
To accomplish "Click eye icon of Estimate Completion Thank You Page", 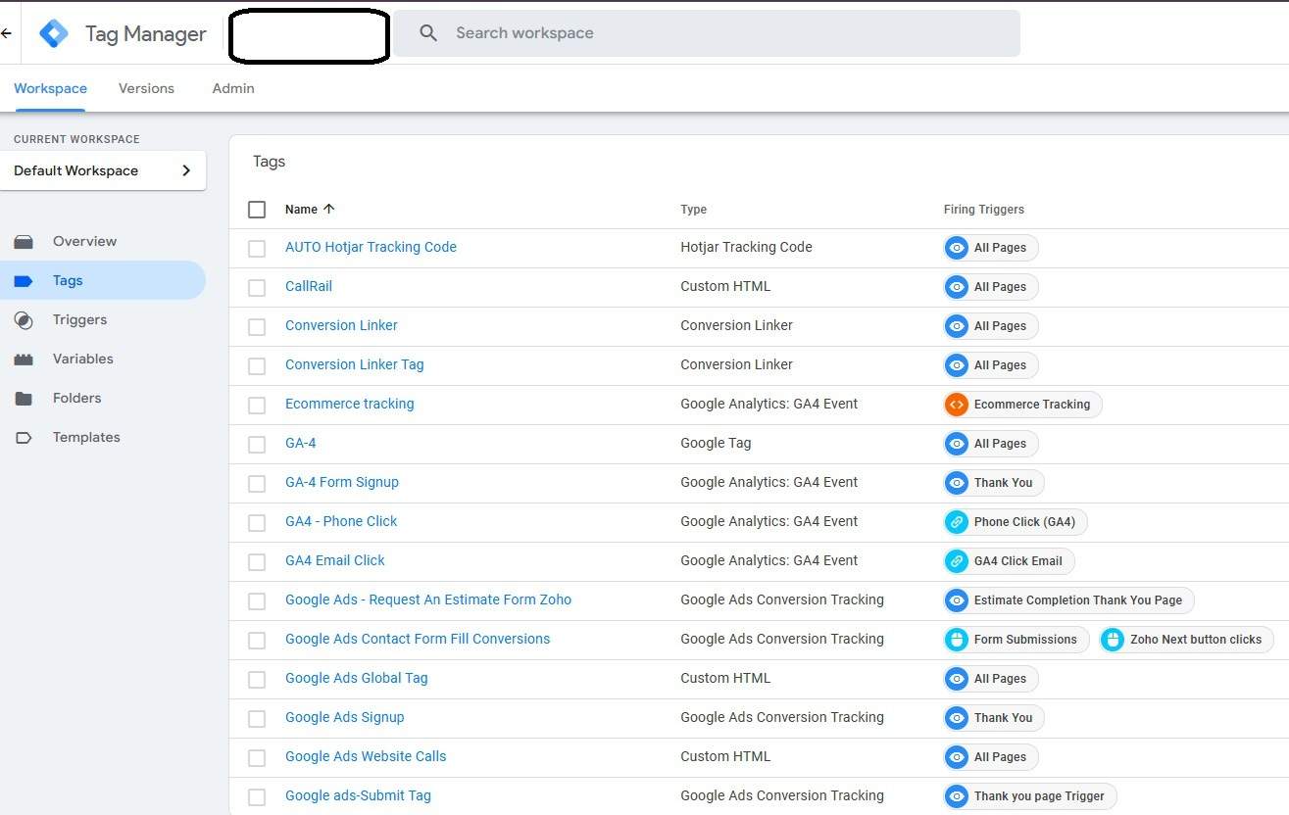I will coord(957,600).
